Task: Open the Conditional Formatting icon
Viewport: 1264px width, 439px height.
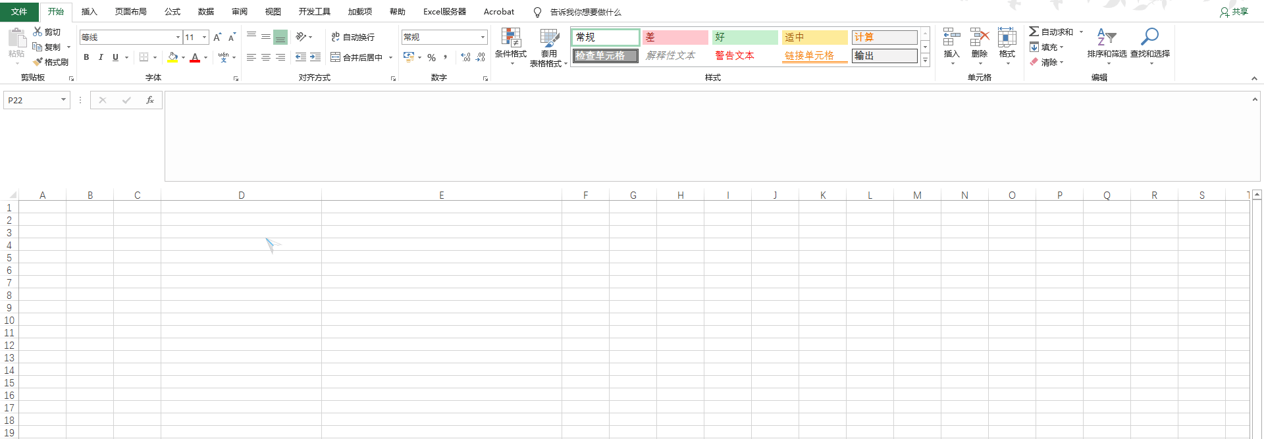Action: (x=511, y=38)
